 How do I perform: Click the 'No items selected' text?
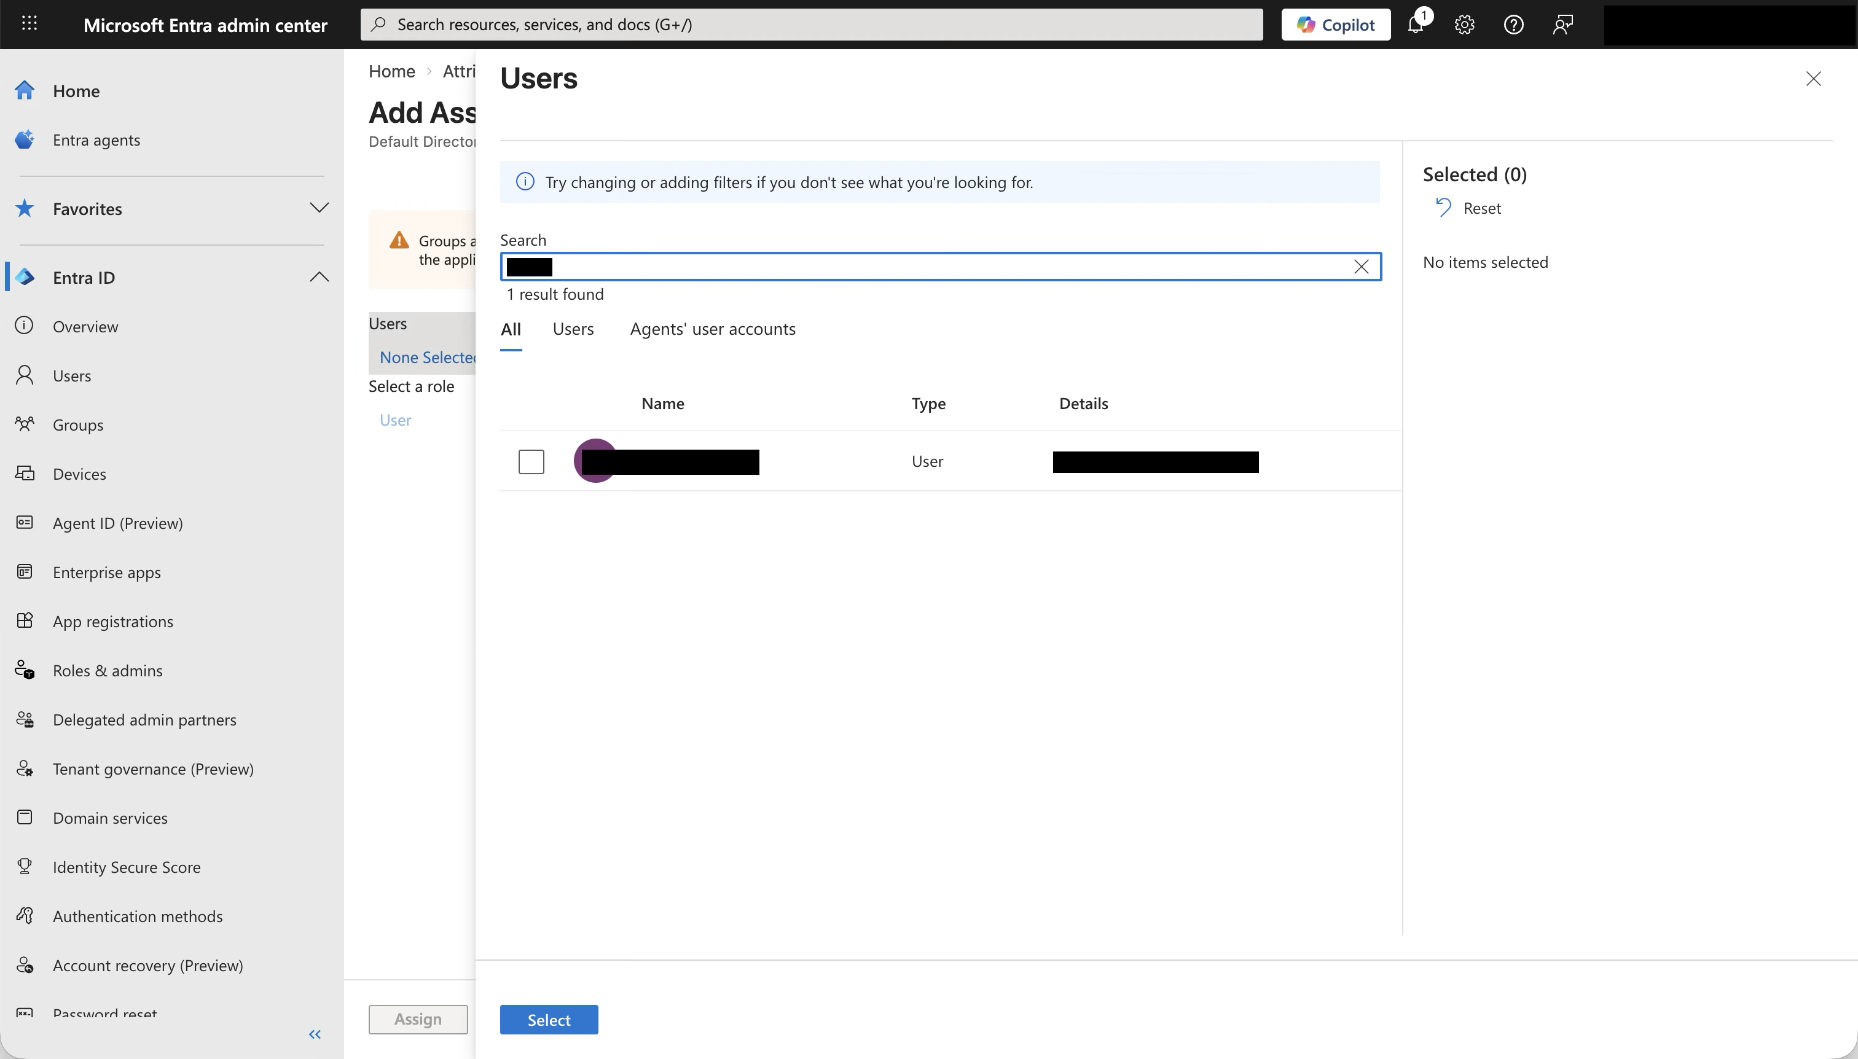click(1486, 262)
